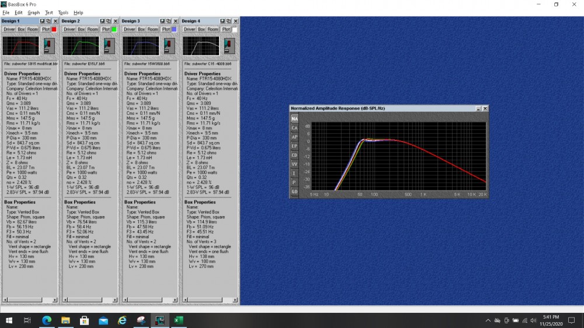The width and height of the screenshot is (584, 328).
Task: Open Excel from the taskbar
Action: 179,320
